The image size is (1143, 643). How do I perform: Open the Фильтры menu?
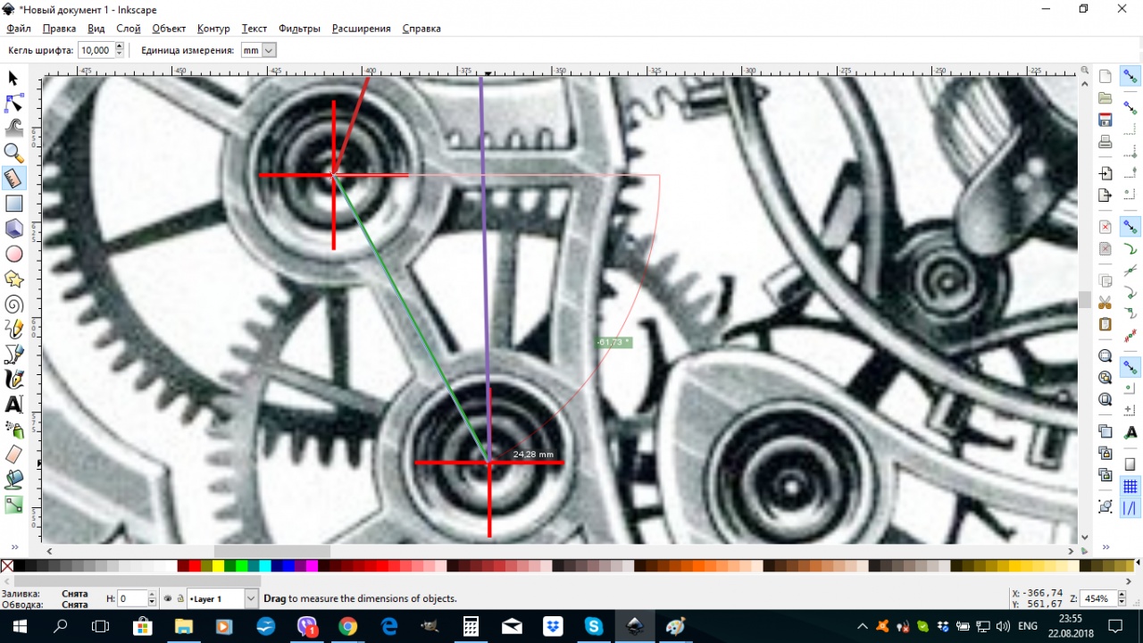[299, 29]
